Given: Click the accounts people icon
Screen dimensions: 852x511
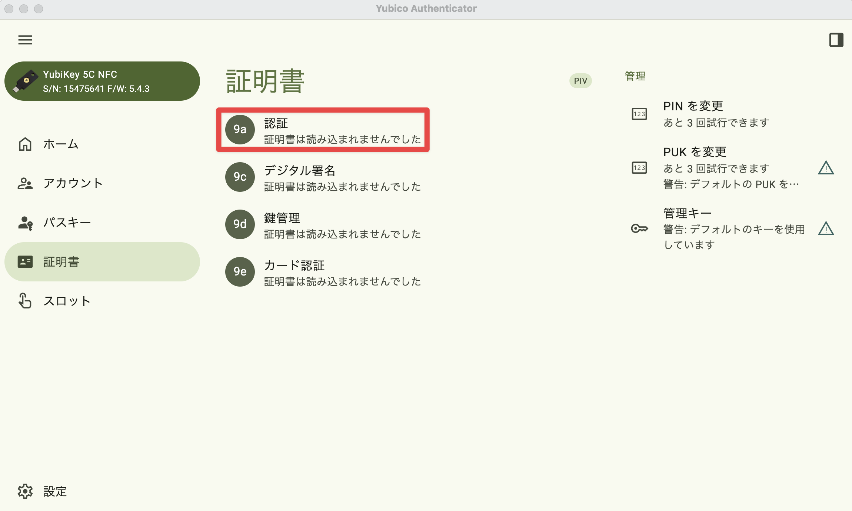Looking at the screenshot, I should coord(25,183).
